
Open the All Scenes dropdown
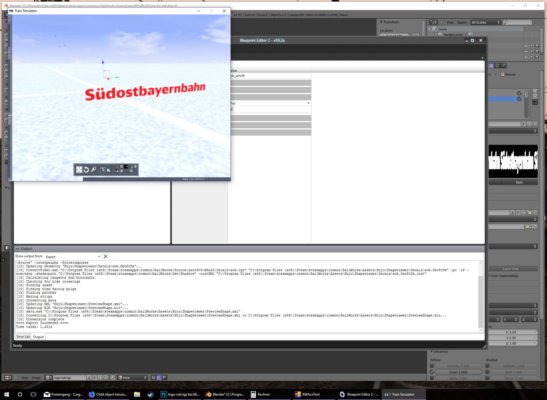point(486,22)
